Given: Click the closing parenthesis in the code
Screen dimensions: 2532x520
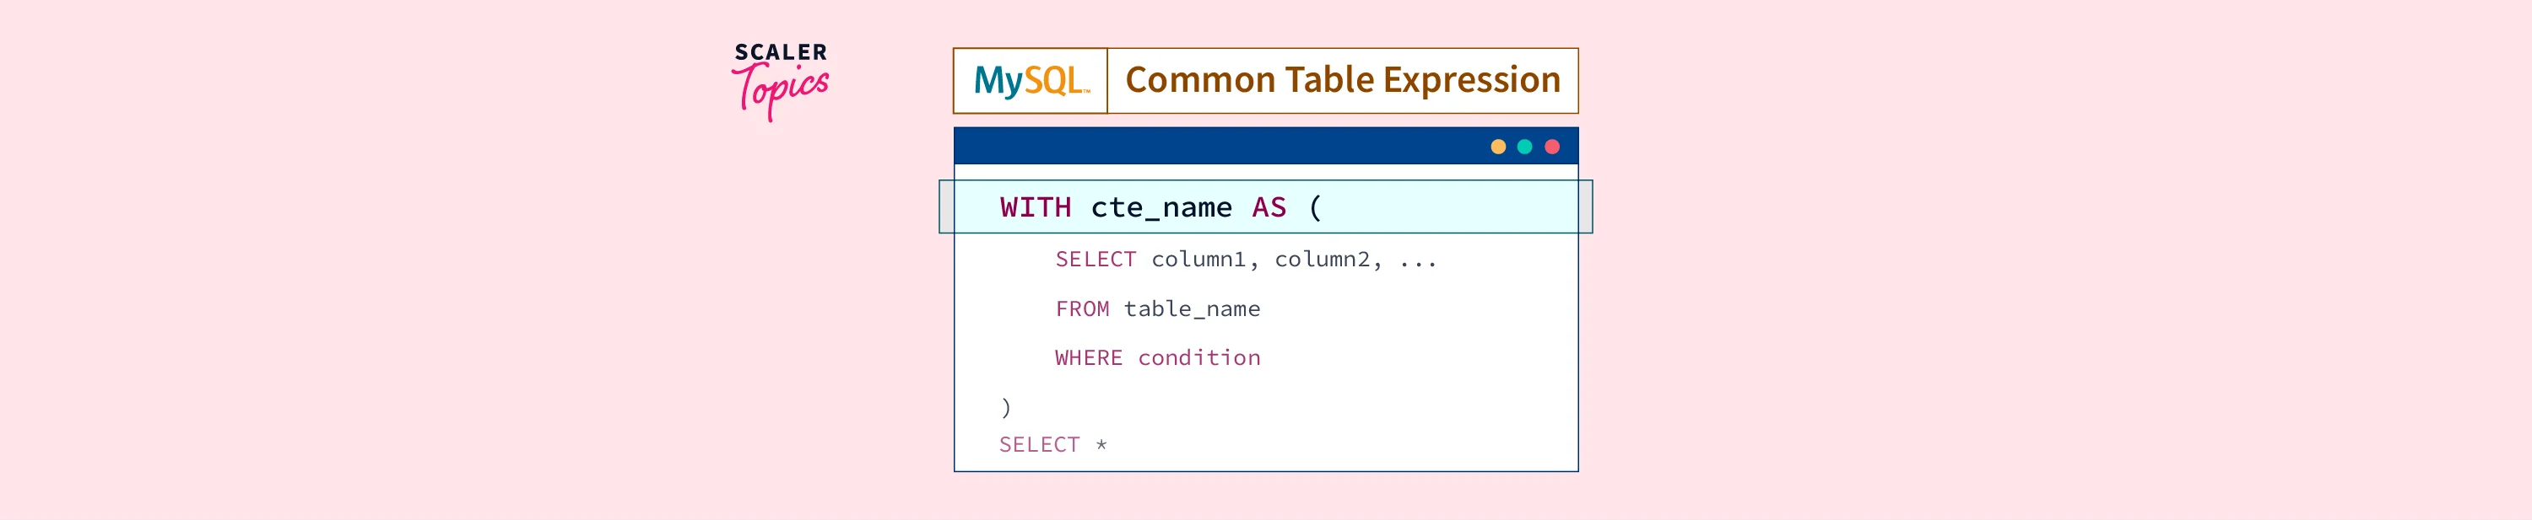Looking at the screenshot, I should click(1005, 406).
